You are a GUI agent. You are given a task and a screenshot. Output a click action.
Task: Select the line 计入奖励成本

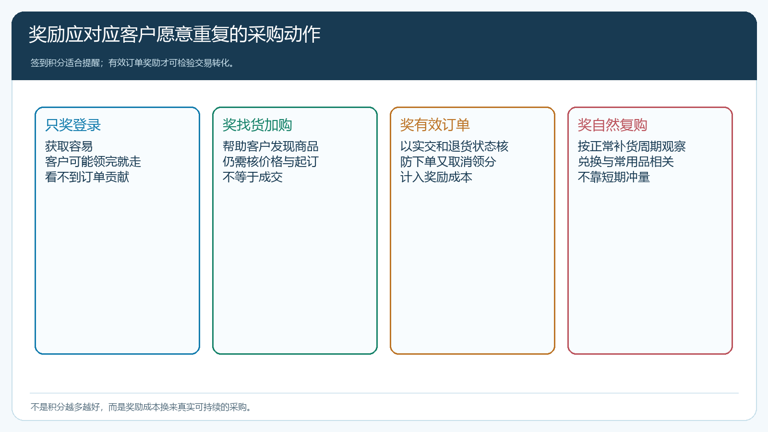click(436, 177)
